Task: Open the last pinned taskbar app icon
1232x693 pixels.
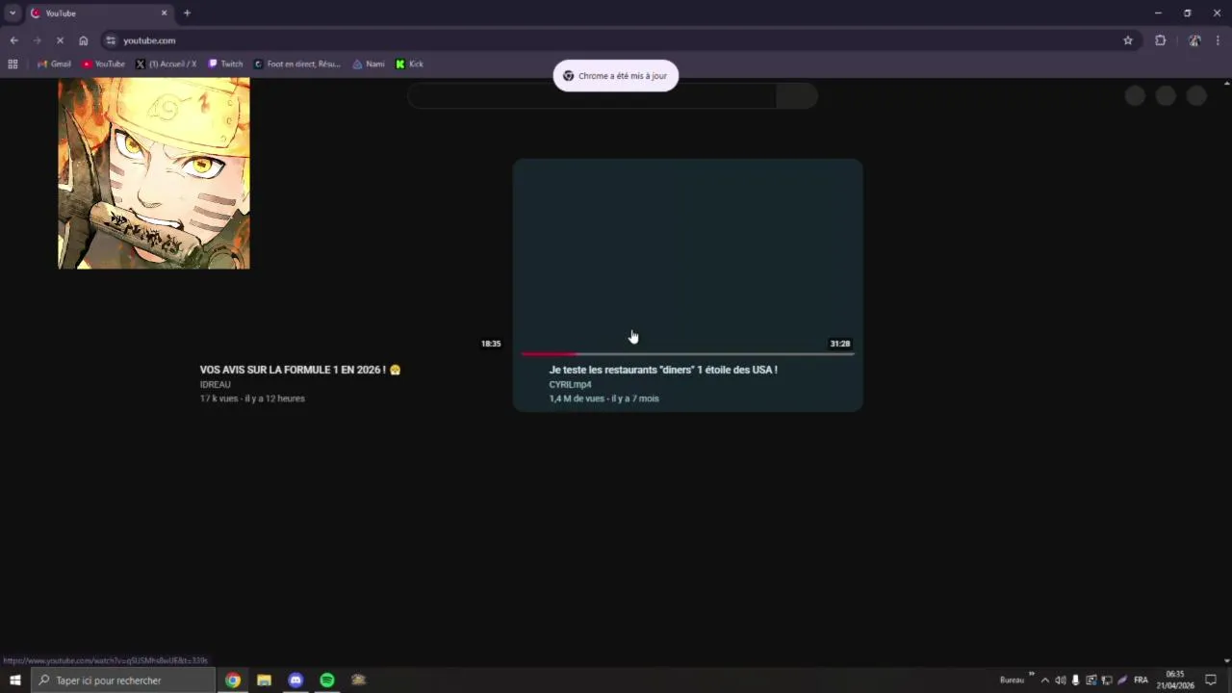Action: [x=359, y=680]
